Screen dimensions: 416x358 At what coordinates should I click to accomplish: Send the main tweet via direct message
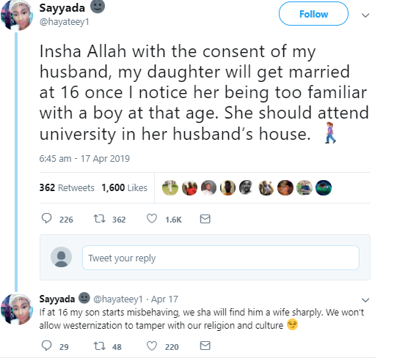coord(205,219)
